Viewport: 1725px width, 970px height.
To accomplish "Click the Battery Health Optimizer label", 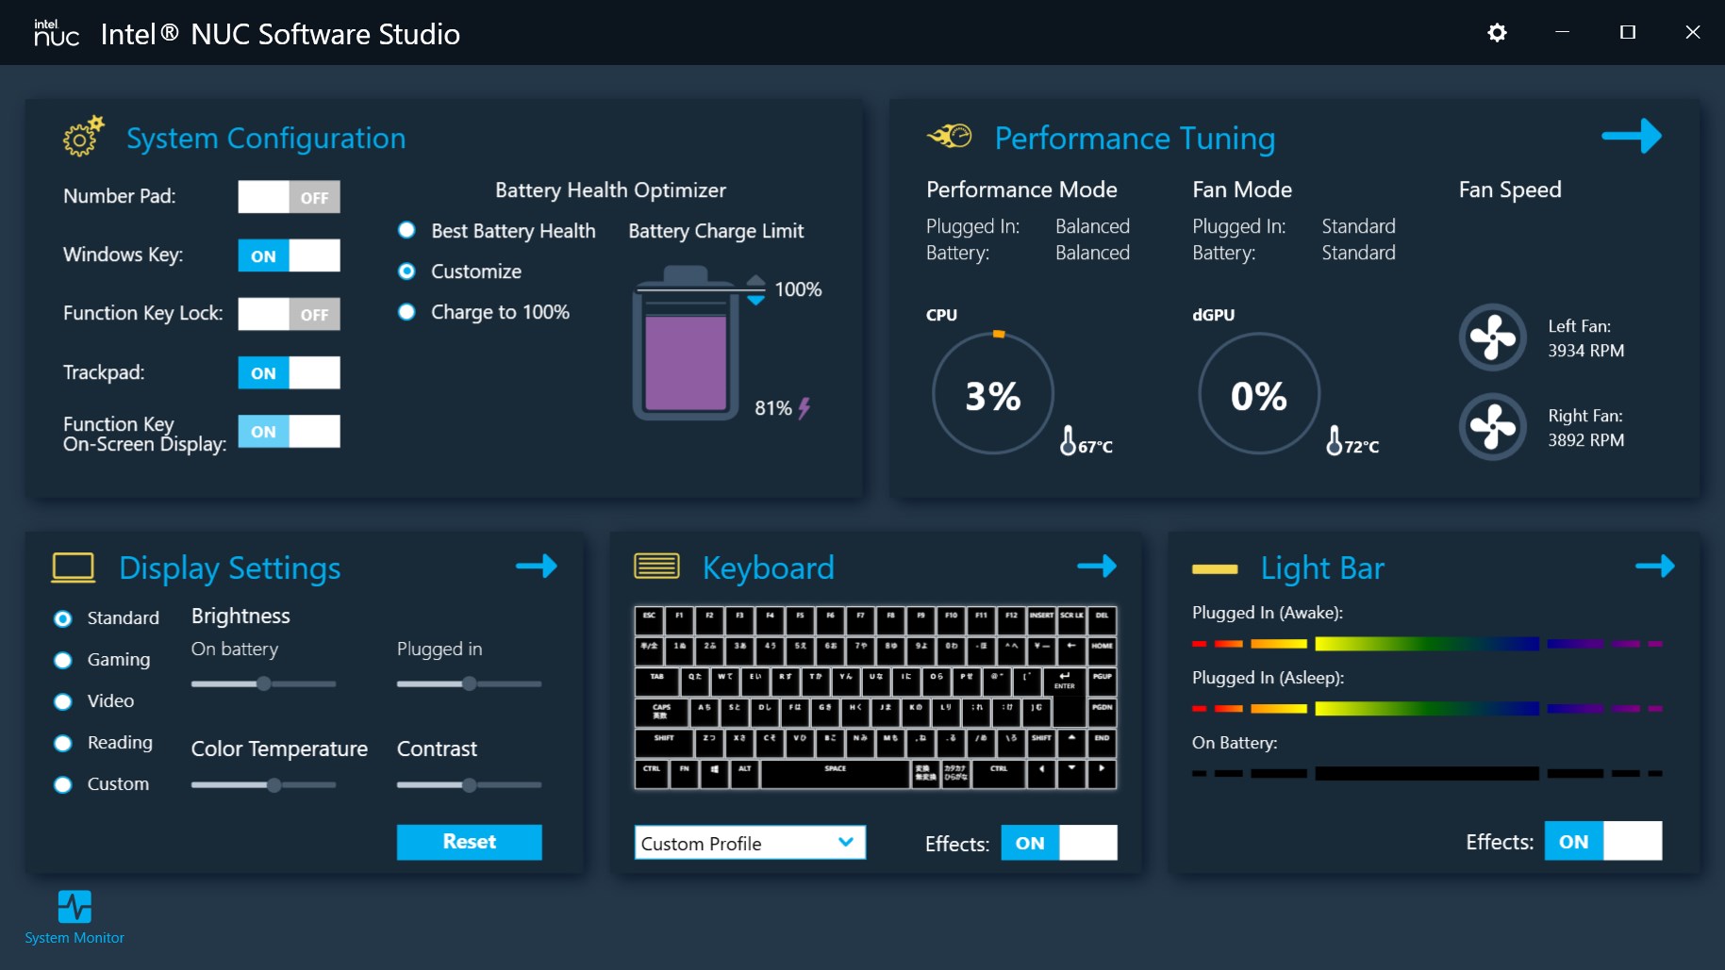I will (x=610, y=190).
